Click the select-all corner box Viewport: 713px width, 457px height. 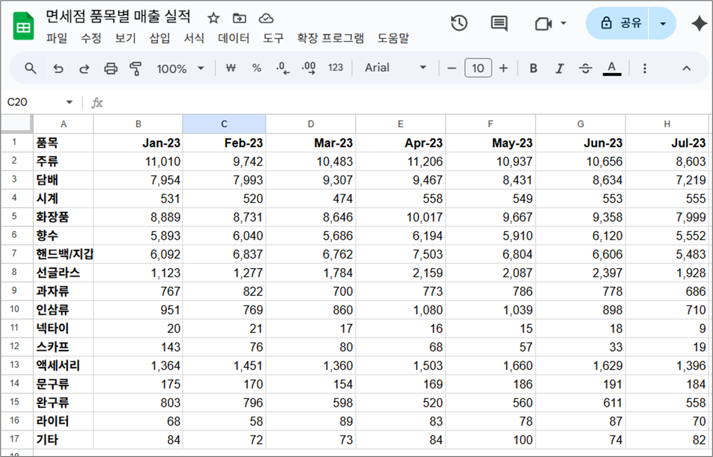click(x=17, y=124)
